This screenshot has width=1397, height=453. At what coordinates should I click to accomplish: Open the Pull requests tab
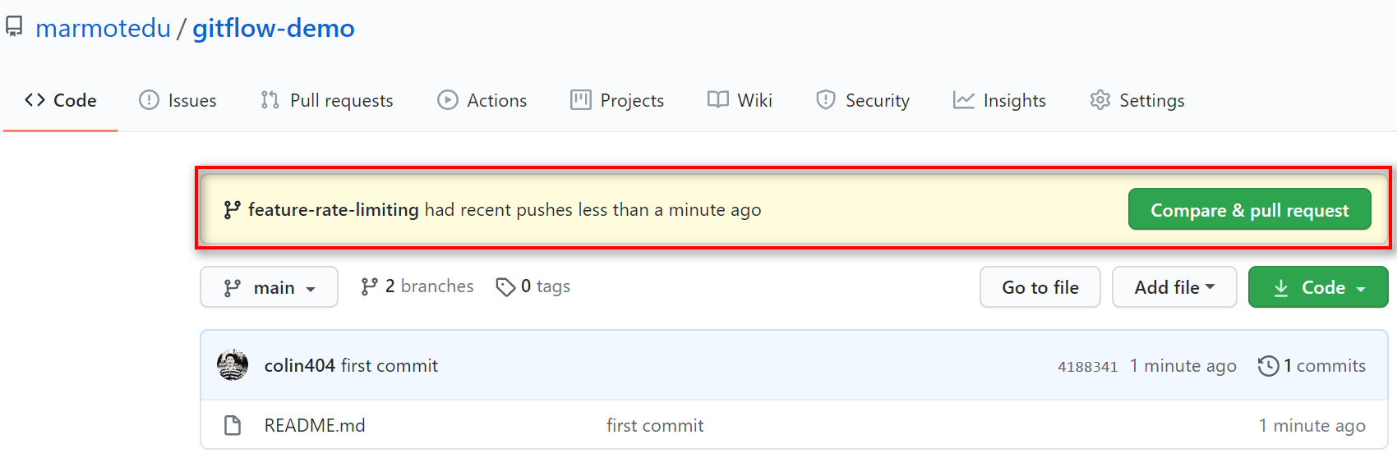pyautogui.click(x=326, y=100)
